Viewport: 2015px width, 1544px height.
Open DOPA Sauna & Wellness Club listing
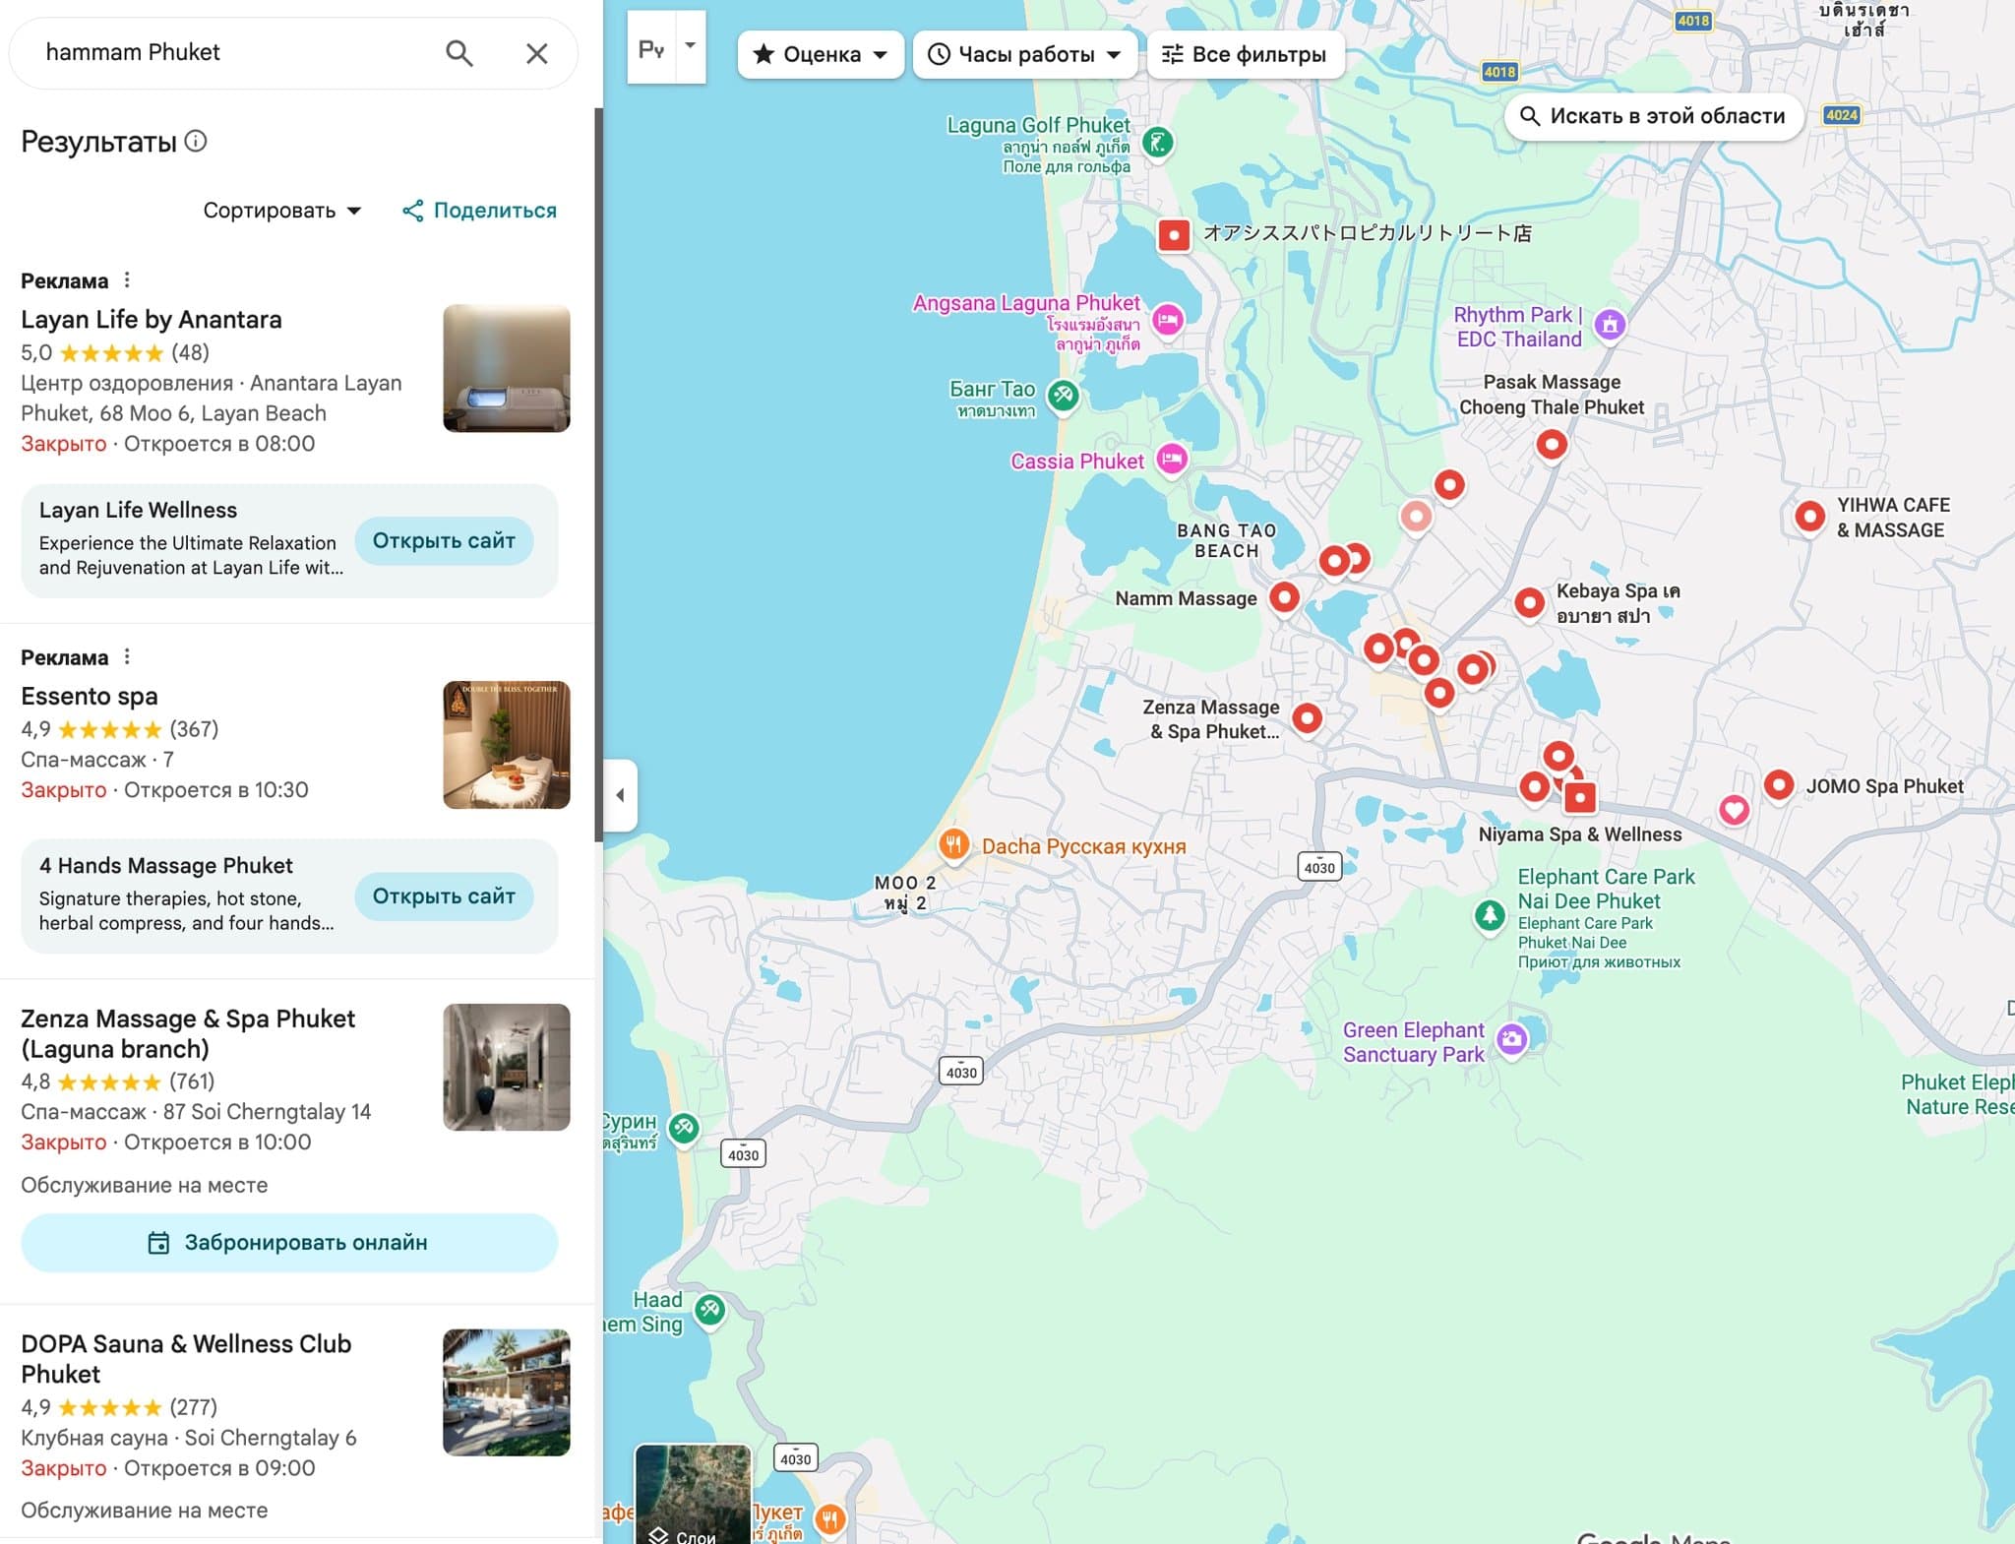coord(186,1359)
